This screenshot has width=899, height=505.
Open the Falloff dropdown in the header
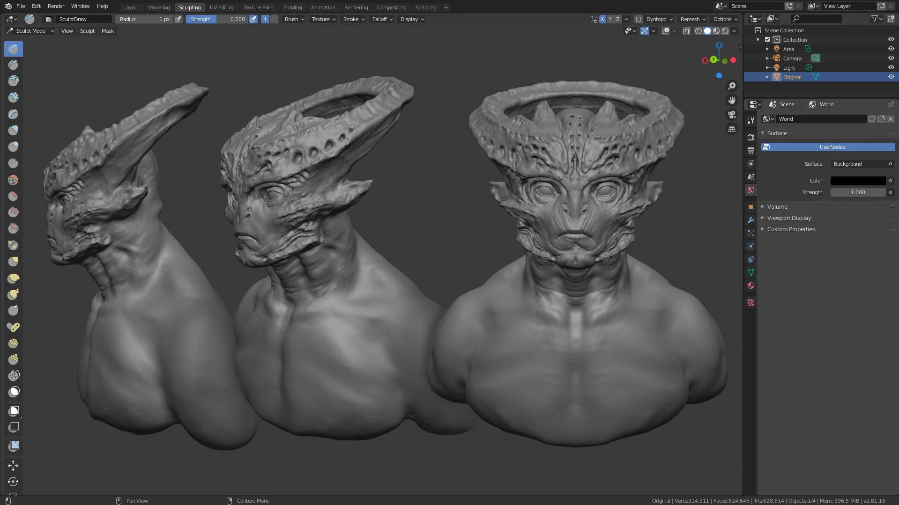(382, 19)
